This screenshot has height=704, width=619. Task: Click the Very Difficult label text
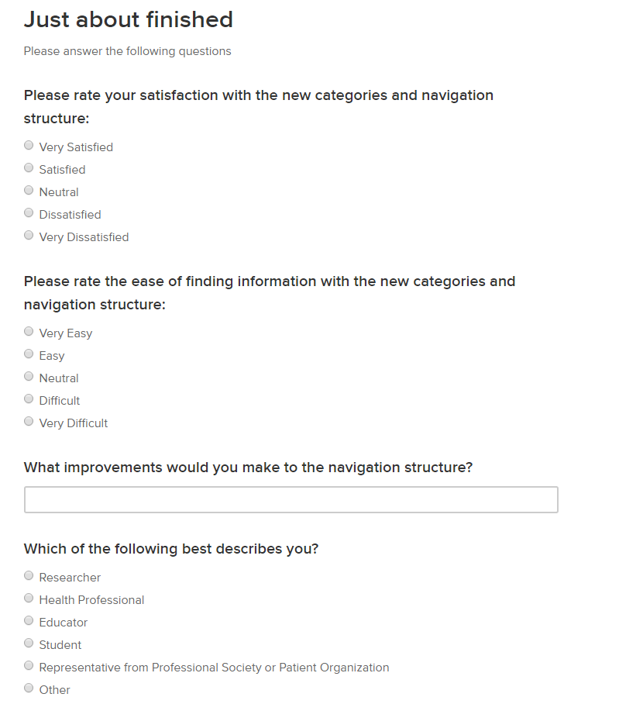click(x=74, y=423)
